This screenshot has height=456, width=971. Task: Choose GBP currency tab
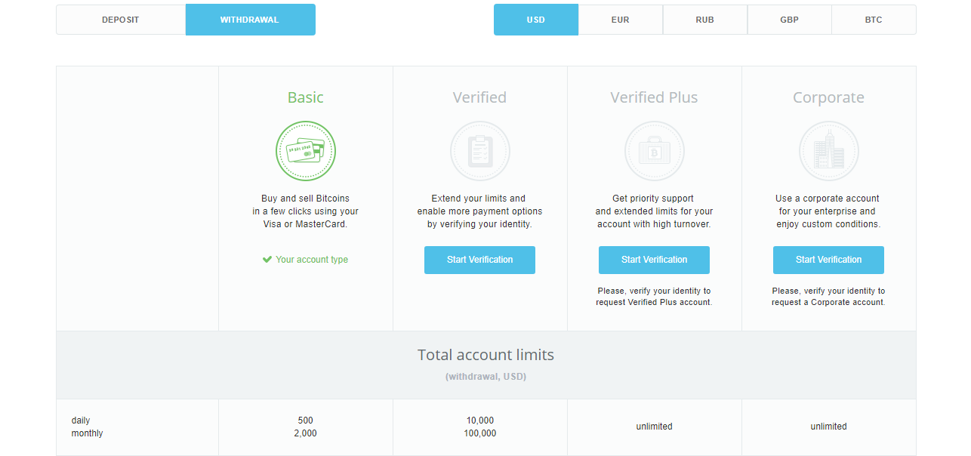(790, 20)
